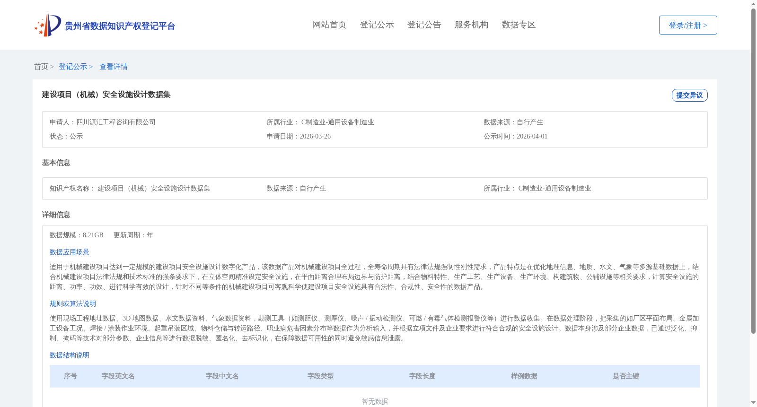This screenshot has height=407, width=757.
Task: Click the page title 建设项目（机械）安全设施设计数据集
Action: (106, 95)
